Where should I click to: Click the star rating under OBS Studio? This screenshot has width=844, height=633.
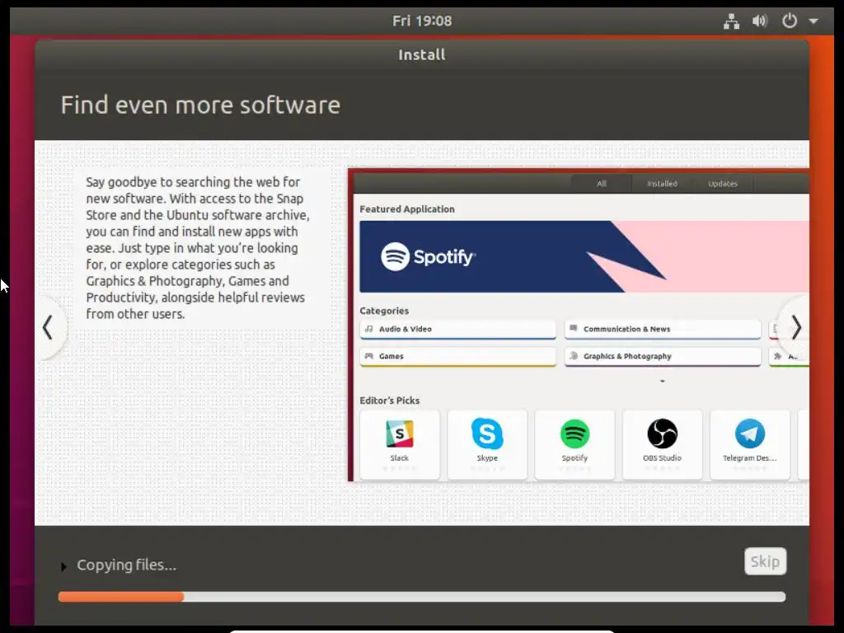coord(662,468)
